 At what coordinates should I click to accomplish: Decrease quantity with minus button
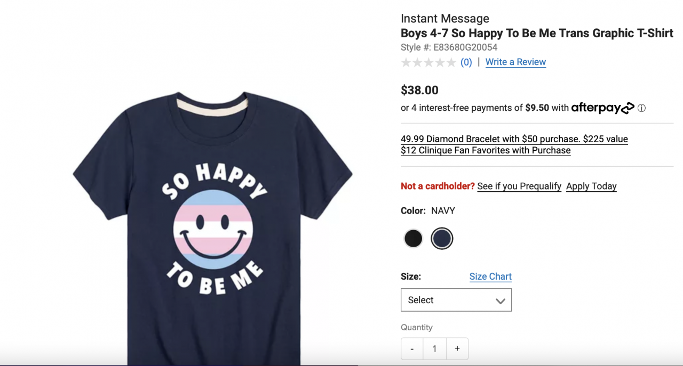[412, 348]
